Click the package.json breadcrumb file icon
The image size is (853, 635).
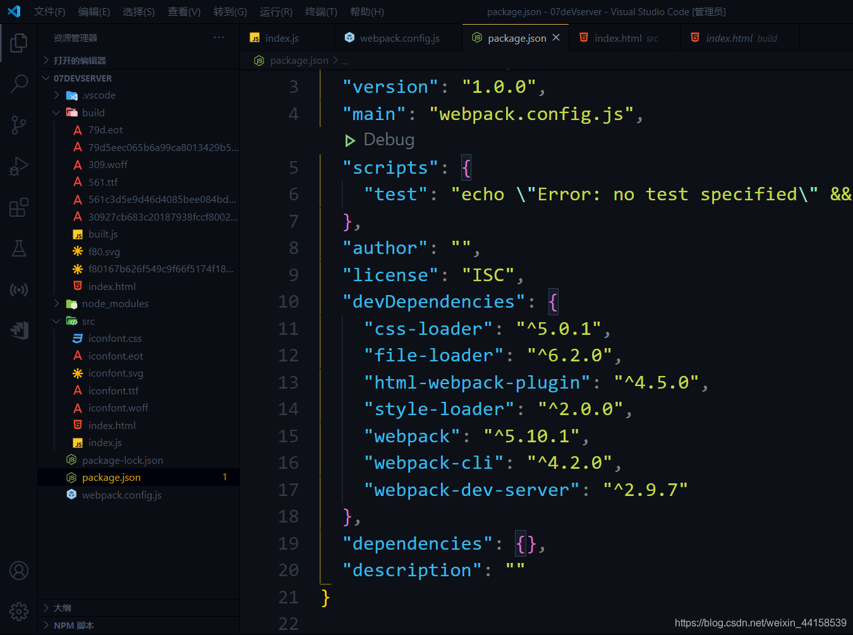click(259, 61)
